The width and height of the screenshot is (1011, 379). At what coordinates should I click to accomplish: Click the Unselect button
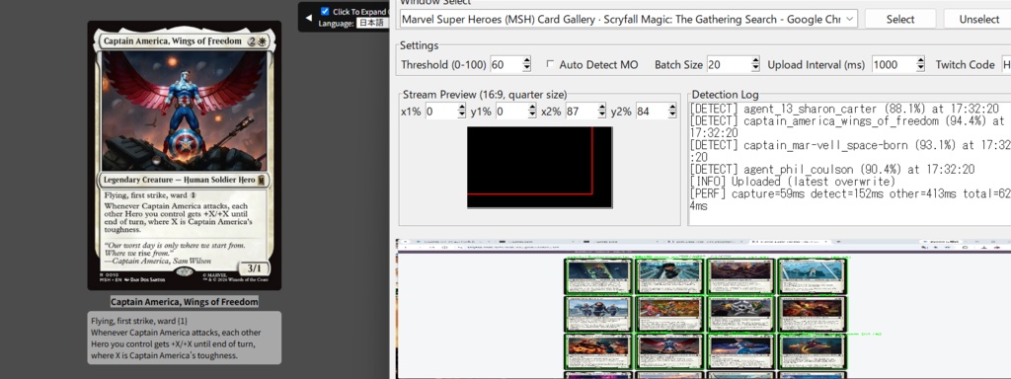tap(978, 20)
